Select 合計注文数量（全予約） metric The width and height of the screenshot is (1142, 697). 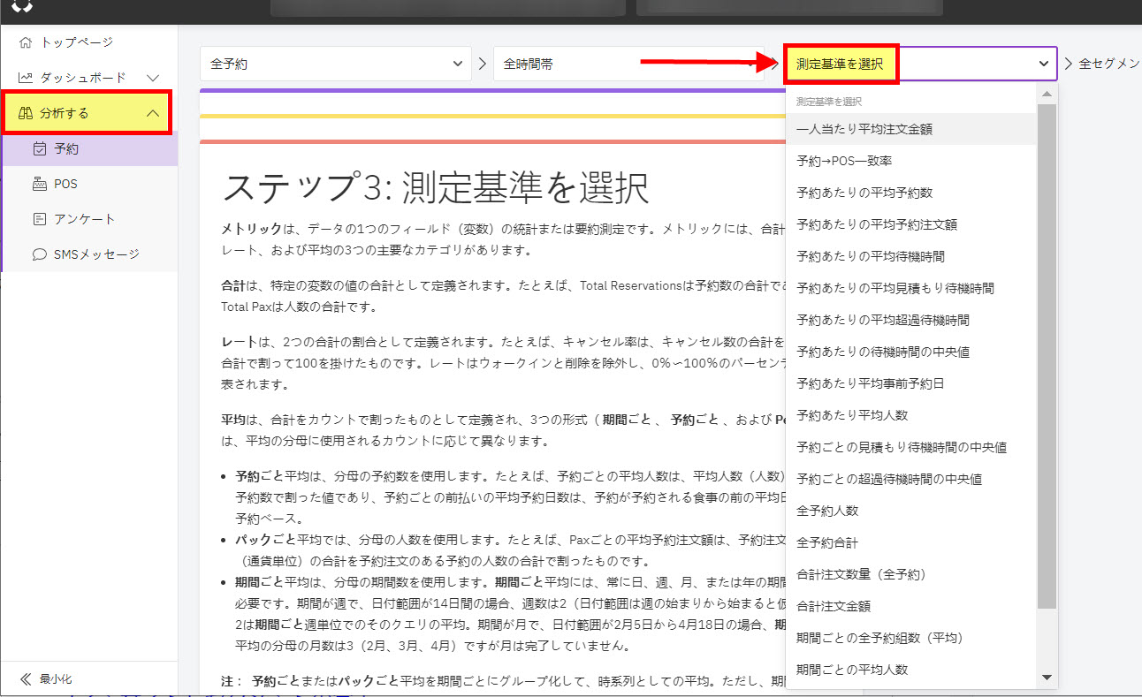[910, 574]
